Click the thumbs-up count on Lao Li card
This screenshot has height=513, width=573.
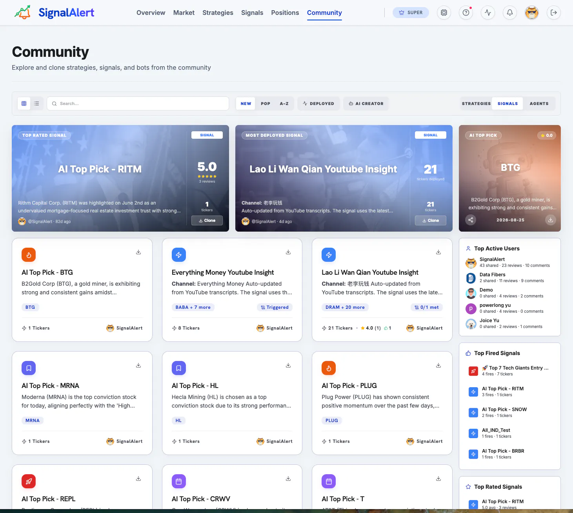point(387,328)
